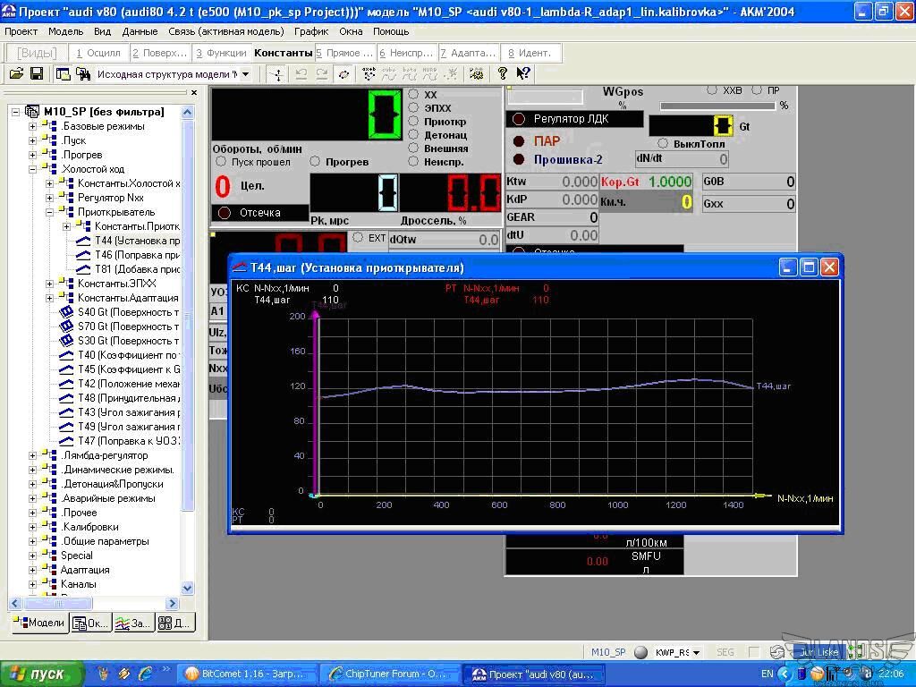Click the S40 Gt surface icon

tap(65, 312)
